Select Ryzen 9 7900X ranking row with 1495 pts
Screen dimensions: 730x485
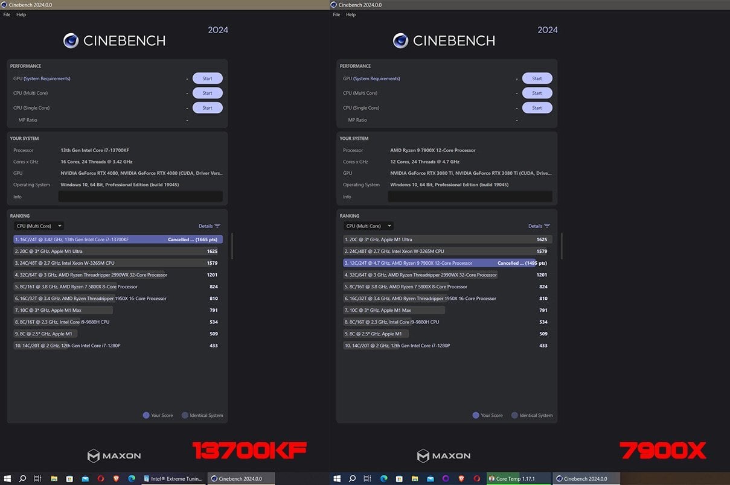[x=447, y=263]
